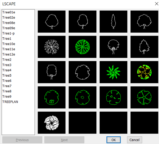Select green canopy with radial branch lines

(144, 97)
